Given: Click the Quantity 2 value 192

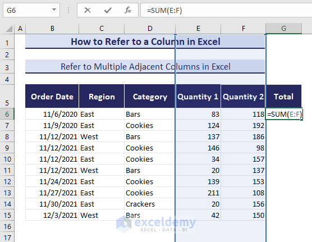Looking at the screenshot, I should tap(243, 125).
